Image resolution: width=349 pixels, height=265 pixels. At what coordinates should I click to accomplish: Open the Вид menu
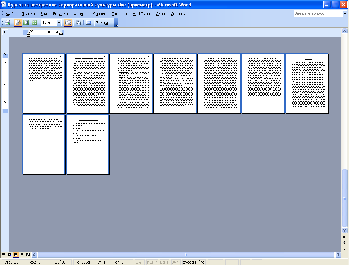pyautogui.click(x=44, y=14)
